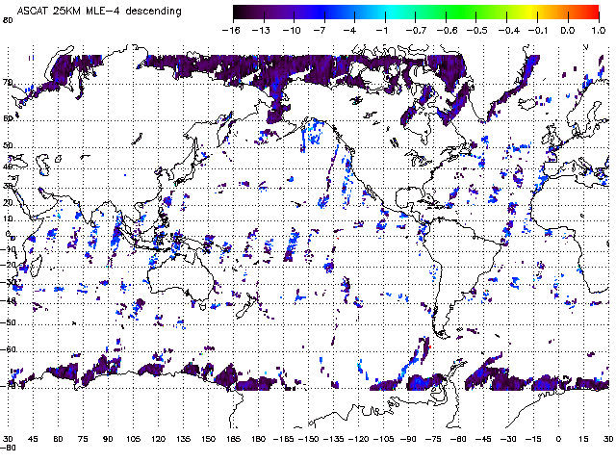Image resolution: width=616 pixels, height=462 pixels.
Task: Click longitude axis label '-150'
Action: [308, 439]
